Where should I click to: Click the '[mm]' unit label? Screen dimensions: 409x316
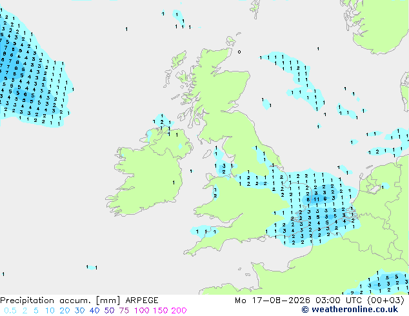(x=108, y=301)
